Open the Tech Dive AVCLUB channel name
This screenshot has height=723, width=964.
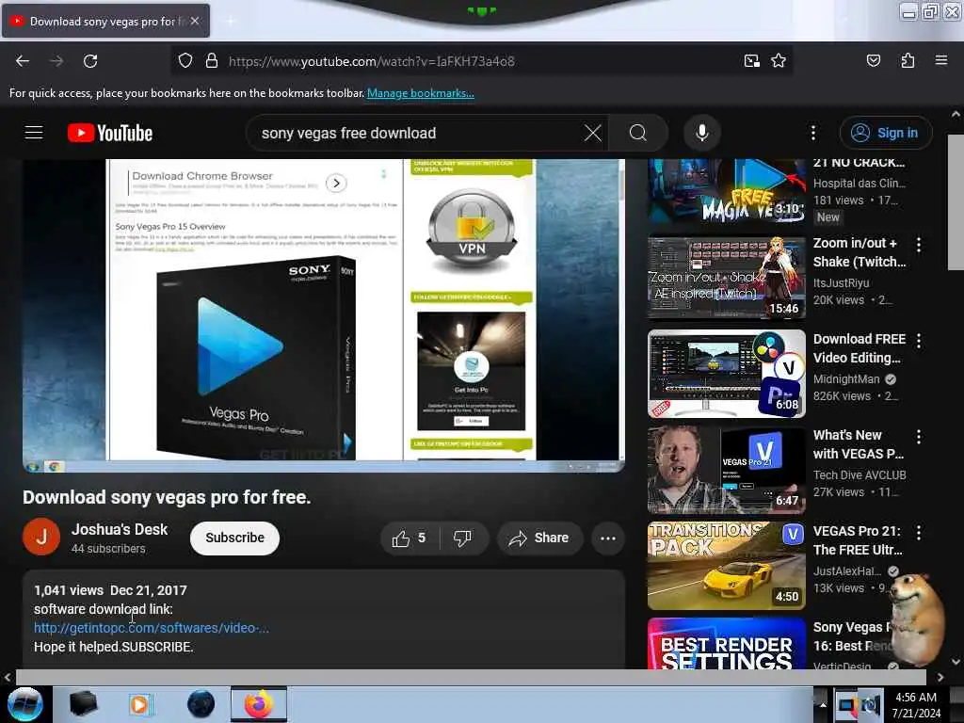coord(859,474)
